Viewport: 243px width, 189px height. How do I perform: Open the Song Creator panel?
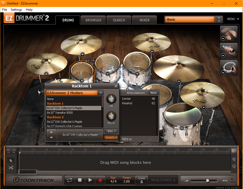pos(163,180)
